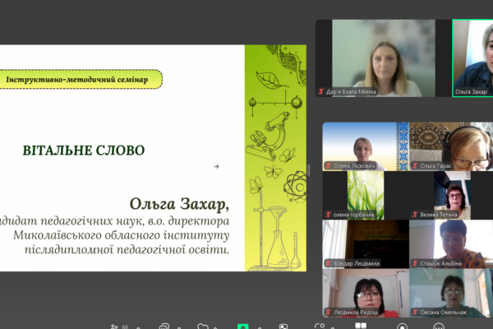Screen dimensions: 493x329
Task: Click line Миколаївського обласного інституту
Action: pyautogui.click(x=122, y=235)
